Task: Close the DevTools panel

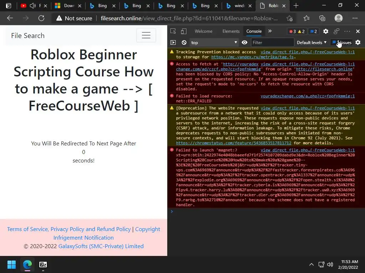Action: tap(358, 31)
